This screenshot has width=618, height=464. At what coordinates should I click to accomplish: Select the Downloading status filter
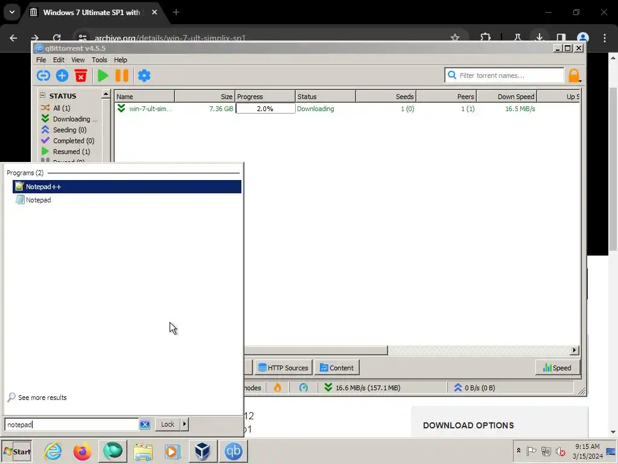point(69,119)
